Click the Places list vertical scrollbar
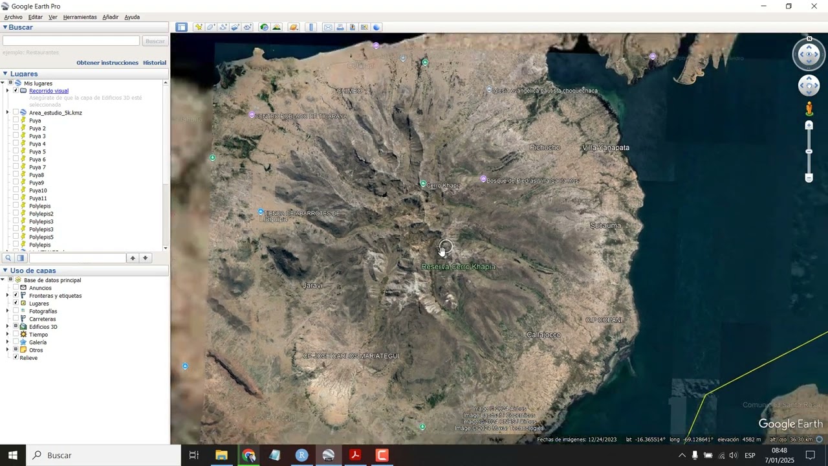The height and width of the screenshot is (466, 828). pyautogui.click(x=166, y=165)
